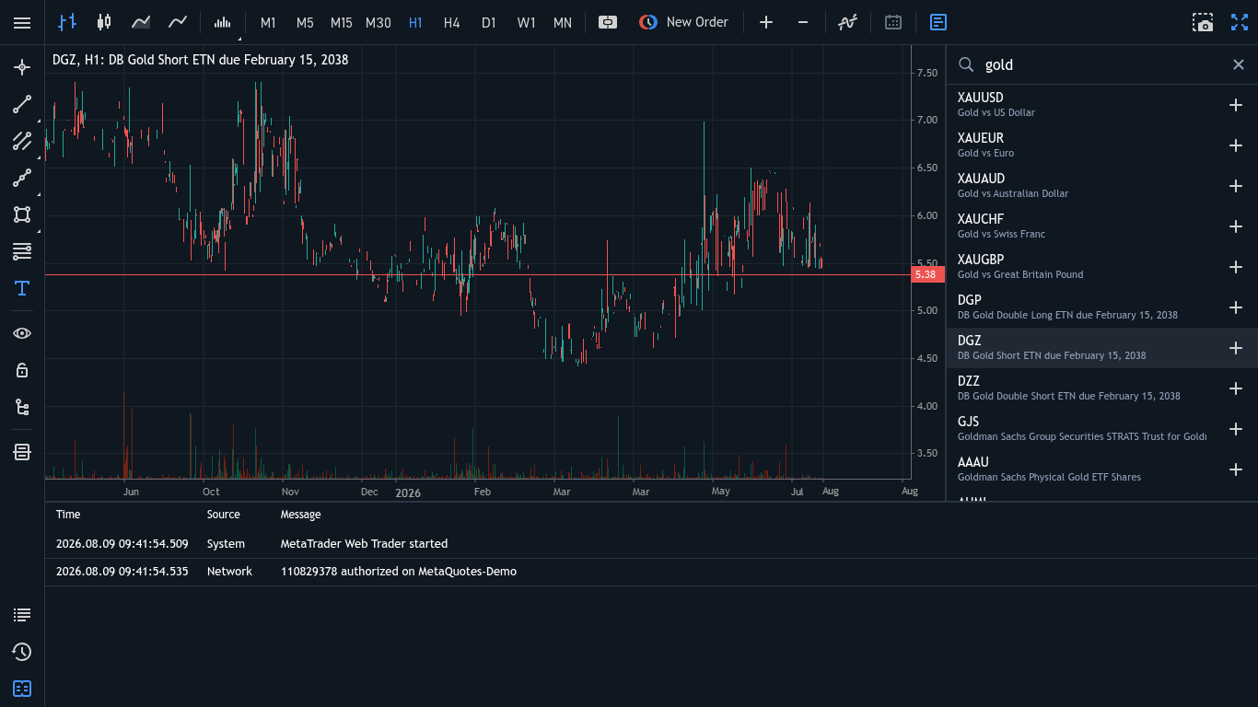Clear the gold search text
The height and width of the screenshot is (707, 1258).
coord(1239,64)
